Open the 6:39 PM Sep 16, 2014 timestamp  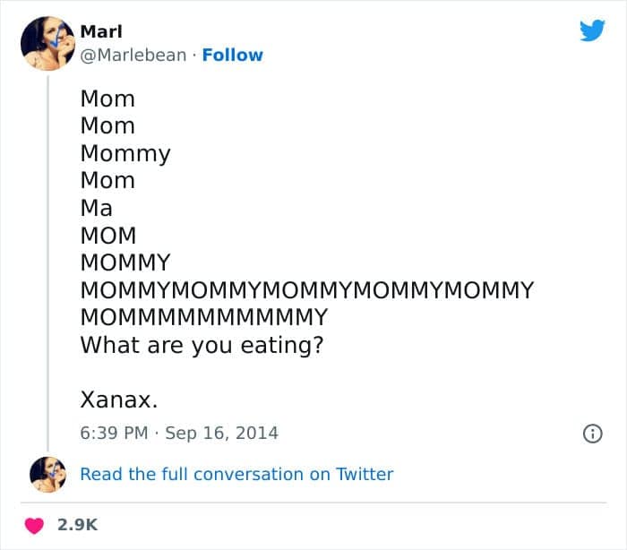179,433
